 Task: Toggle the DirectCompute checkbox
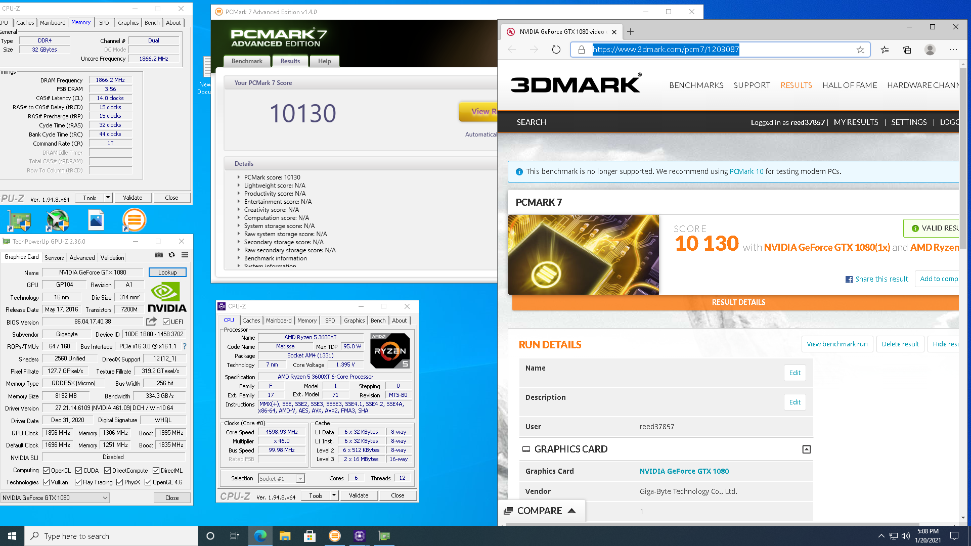tap(107, 471)
